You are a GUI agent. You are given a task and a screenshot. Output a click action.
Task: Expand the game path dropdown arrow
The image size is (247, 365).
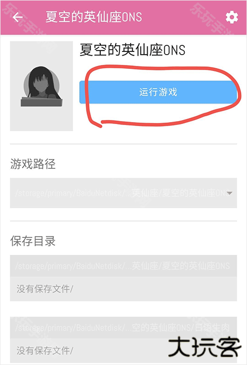pyautogui.click(x=230, y=193)
